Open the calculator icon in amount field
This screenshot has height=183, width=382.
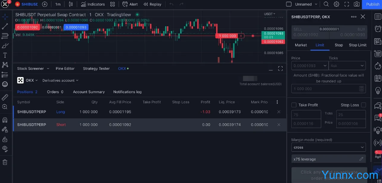pyautogui.click(x=361, y=89)
